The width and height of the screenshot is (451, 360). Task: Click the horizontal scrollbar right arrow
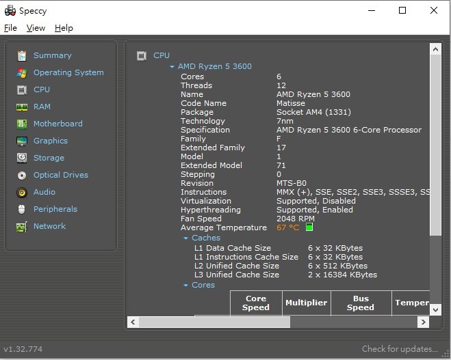click(x=424, y=322)
